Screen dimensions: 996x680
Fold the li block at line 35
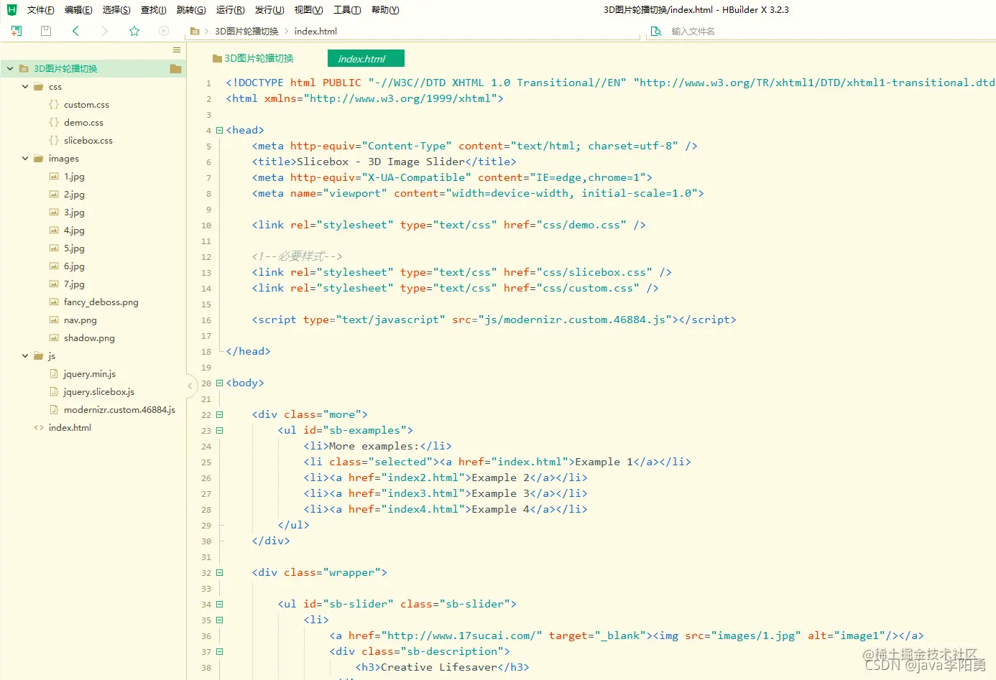pos(220,620)
